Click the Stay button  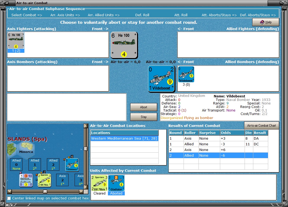(144, 117)
